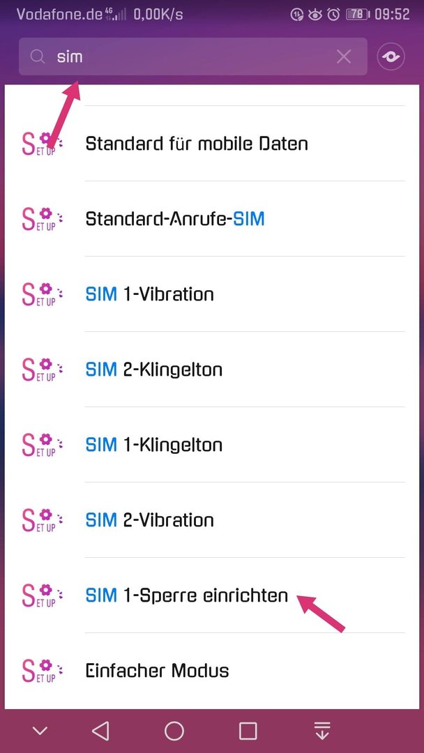Open recent apps with square button

coord(248,731)
